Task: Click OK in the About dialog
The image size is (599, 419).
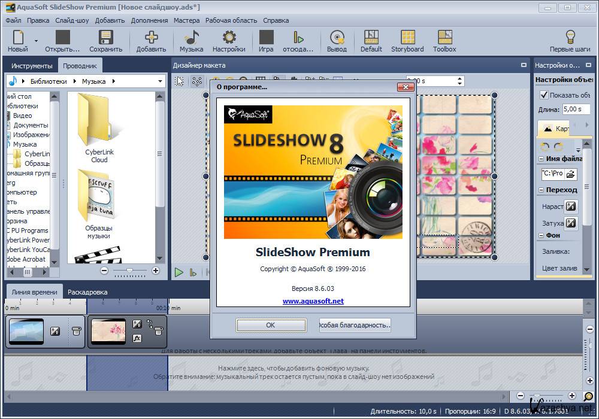Action: (271, 325)
